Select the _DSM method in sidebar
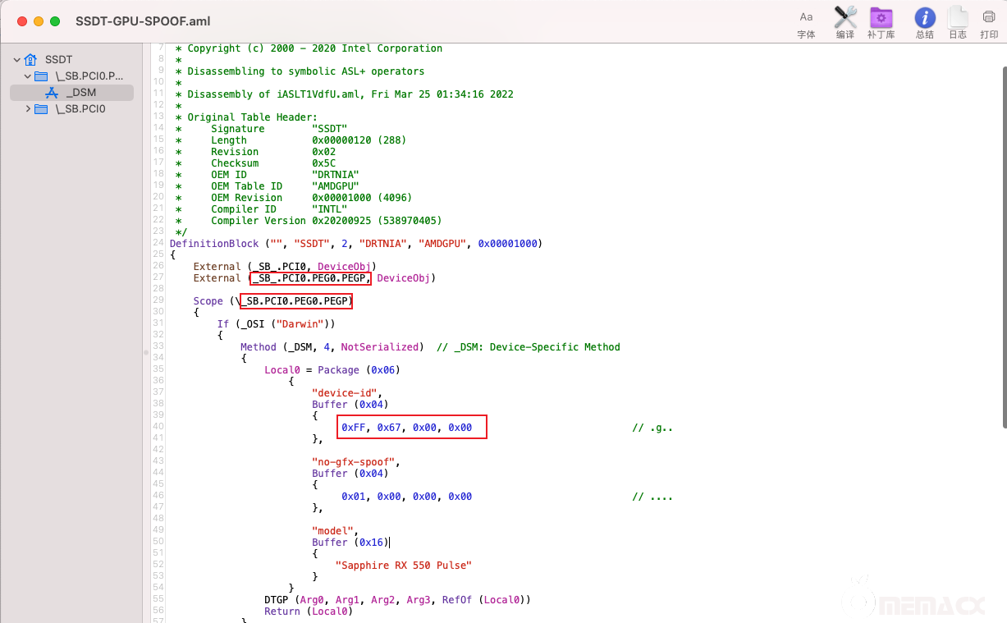The height and width of the screenshot is (623, 1007). 81,93
